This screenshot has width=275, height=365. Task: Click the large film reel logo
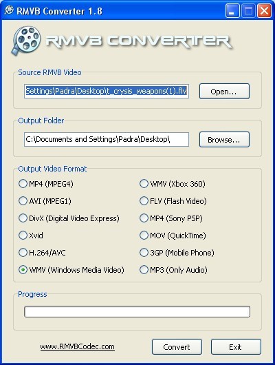click(26, 41)
